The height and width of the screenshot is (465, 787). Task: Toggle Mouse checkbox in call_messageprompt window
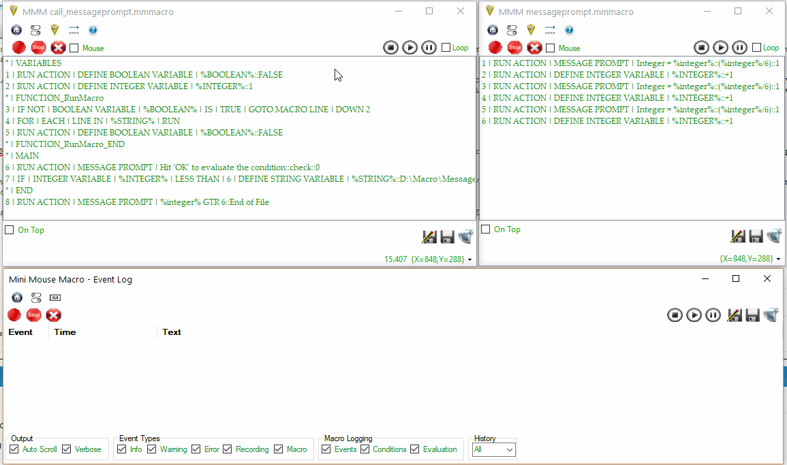(x=74, y=48)
